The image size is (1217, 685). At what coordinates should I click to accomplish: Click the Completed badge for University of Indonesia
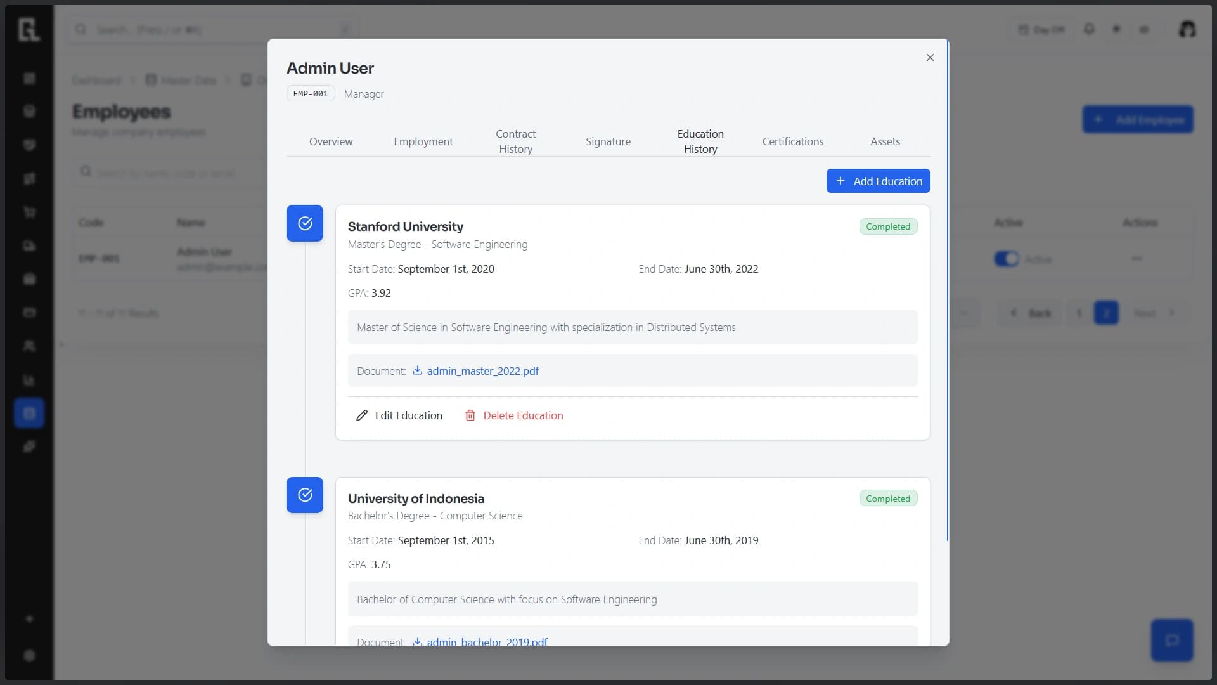coord(888,499)
